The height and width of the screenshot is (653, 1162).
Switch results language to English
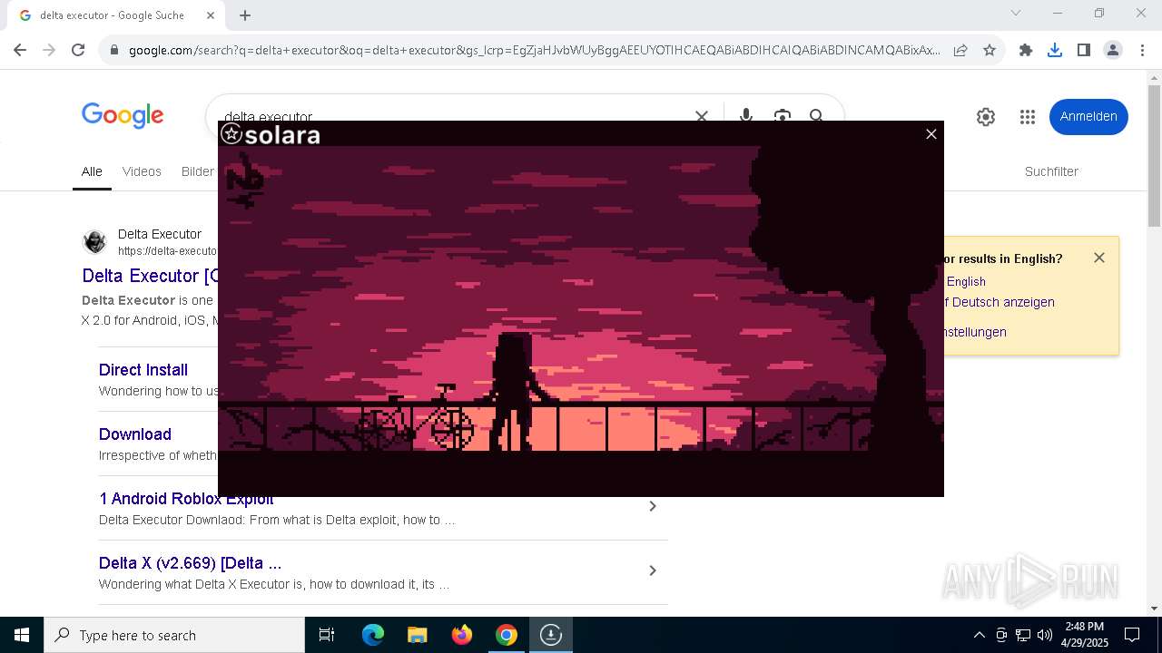click(x=965, y=282)
